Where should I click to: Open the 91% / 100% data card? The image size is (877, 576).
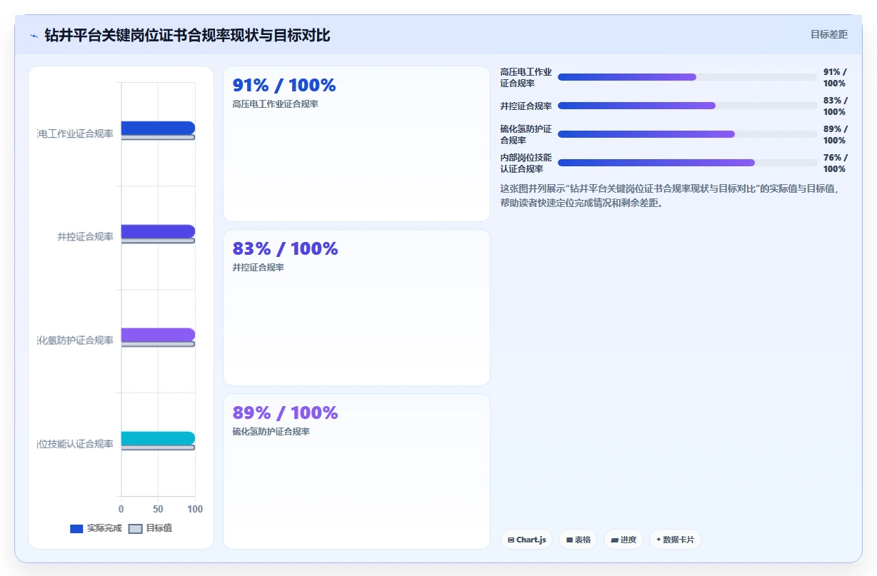[356, 143]
